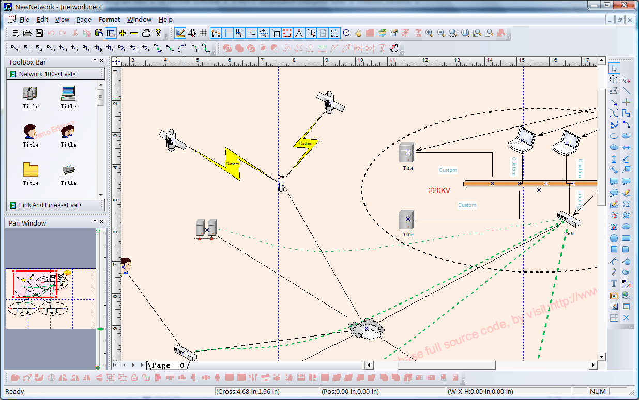Open the Pan Window dropdown arrow
The height and width of the screenshot is (400, 639).
point(95,222)
